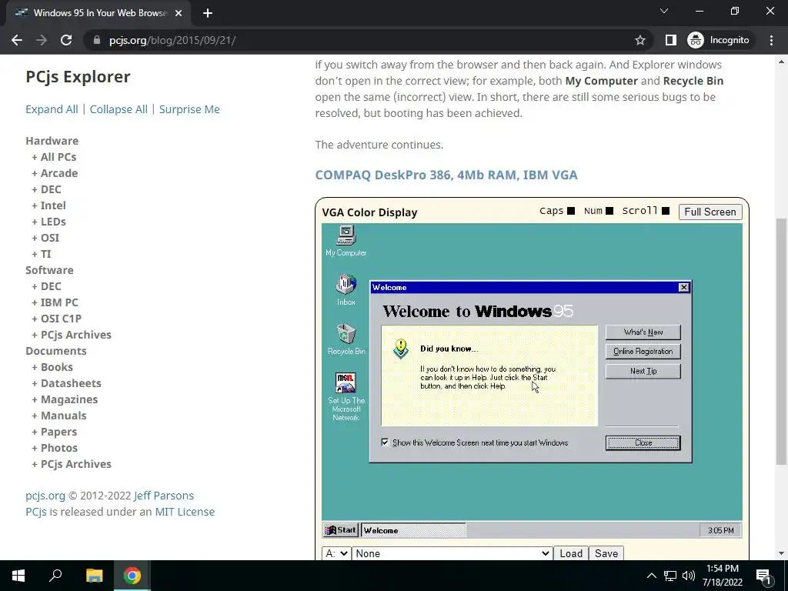
Task: Expand the Books tree item
Action: click(x=52, y=367)
